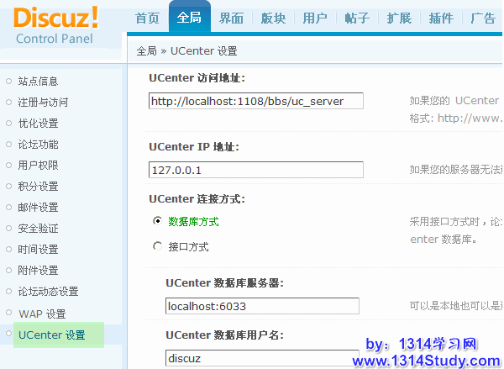Open 邮件设置 in the left menu

coord(38,208)
